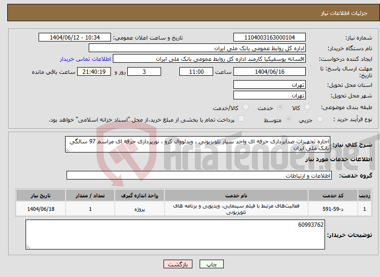The image size is (380, 277).
Task: Click the ردیف column header
Action: tap(365, 195)
